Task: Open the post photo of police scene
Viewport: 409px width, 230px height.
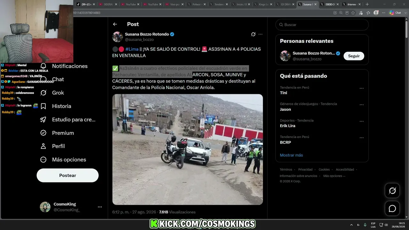Action: click(188, 149)
